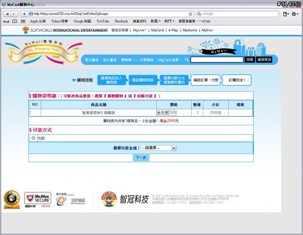This screenshot has width=303, height=235.
Task: Reload the page with the refresh icon
Action: click(190, 14)
